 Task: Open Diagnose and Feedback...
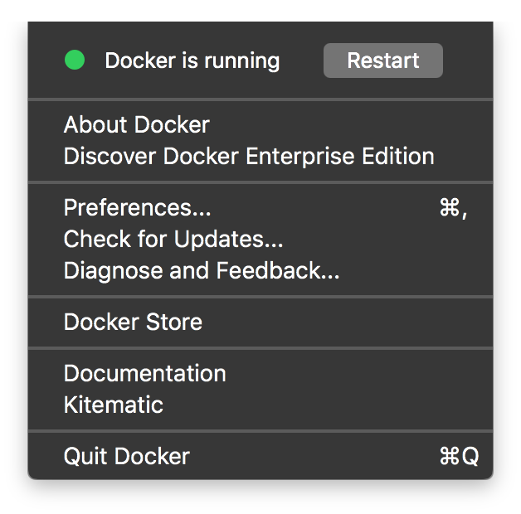coord(260,270)
